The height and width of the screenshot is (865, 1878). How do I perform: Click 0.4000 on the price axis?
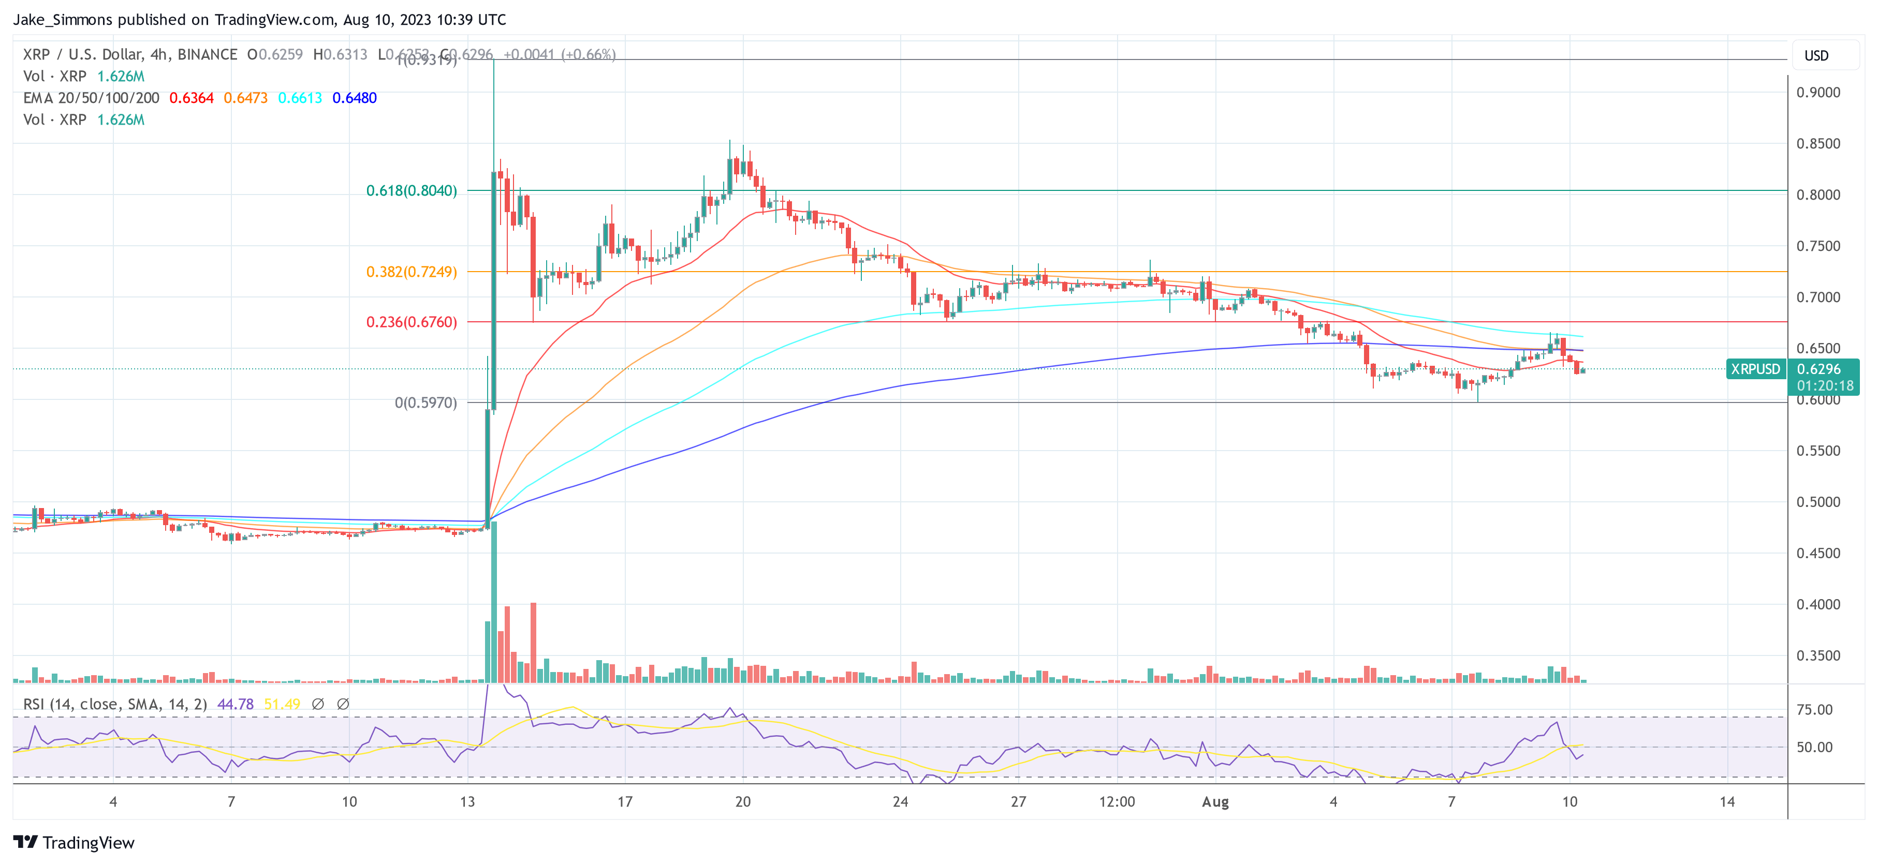click(1818, 604)
